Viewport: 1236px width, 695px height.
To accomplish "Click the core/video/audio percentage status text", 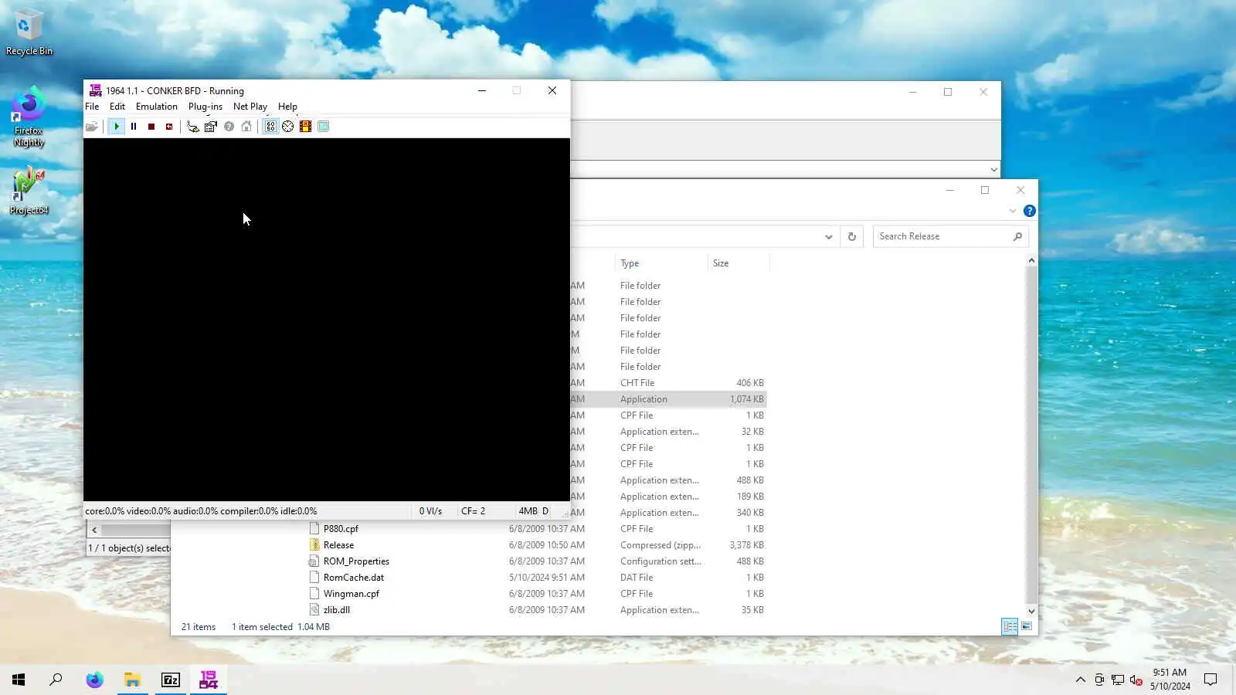I will (202, 511).
